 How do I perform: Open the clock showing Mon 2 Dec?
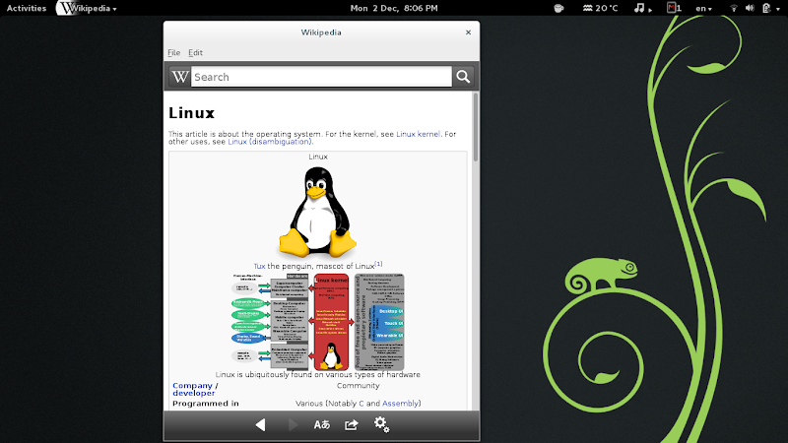(x=394, y=8)
